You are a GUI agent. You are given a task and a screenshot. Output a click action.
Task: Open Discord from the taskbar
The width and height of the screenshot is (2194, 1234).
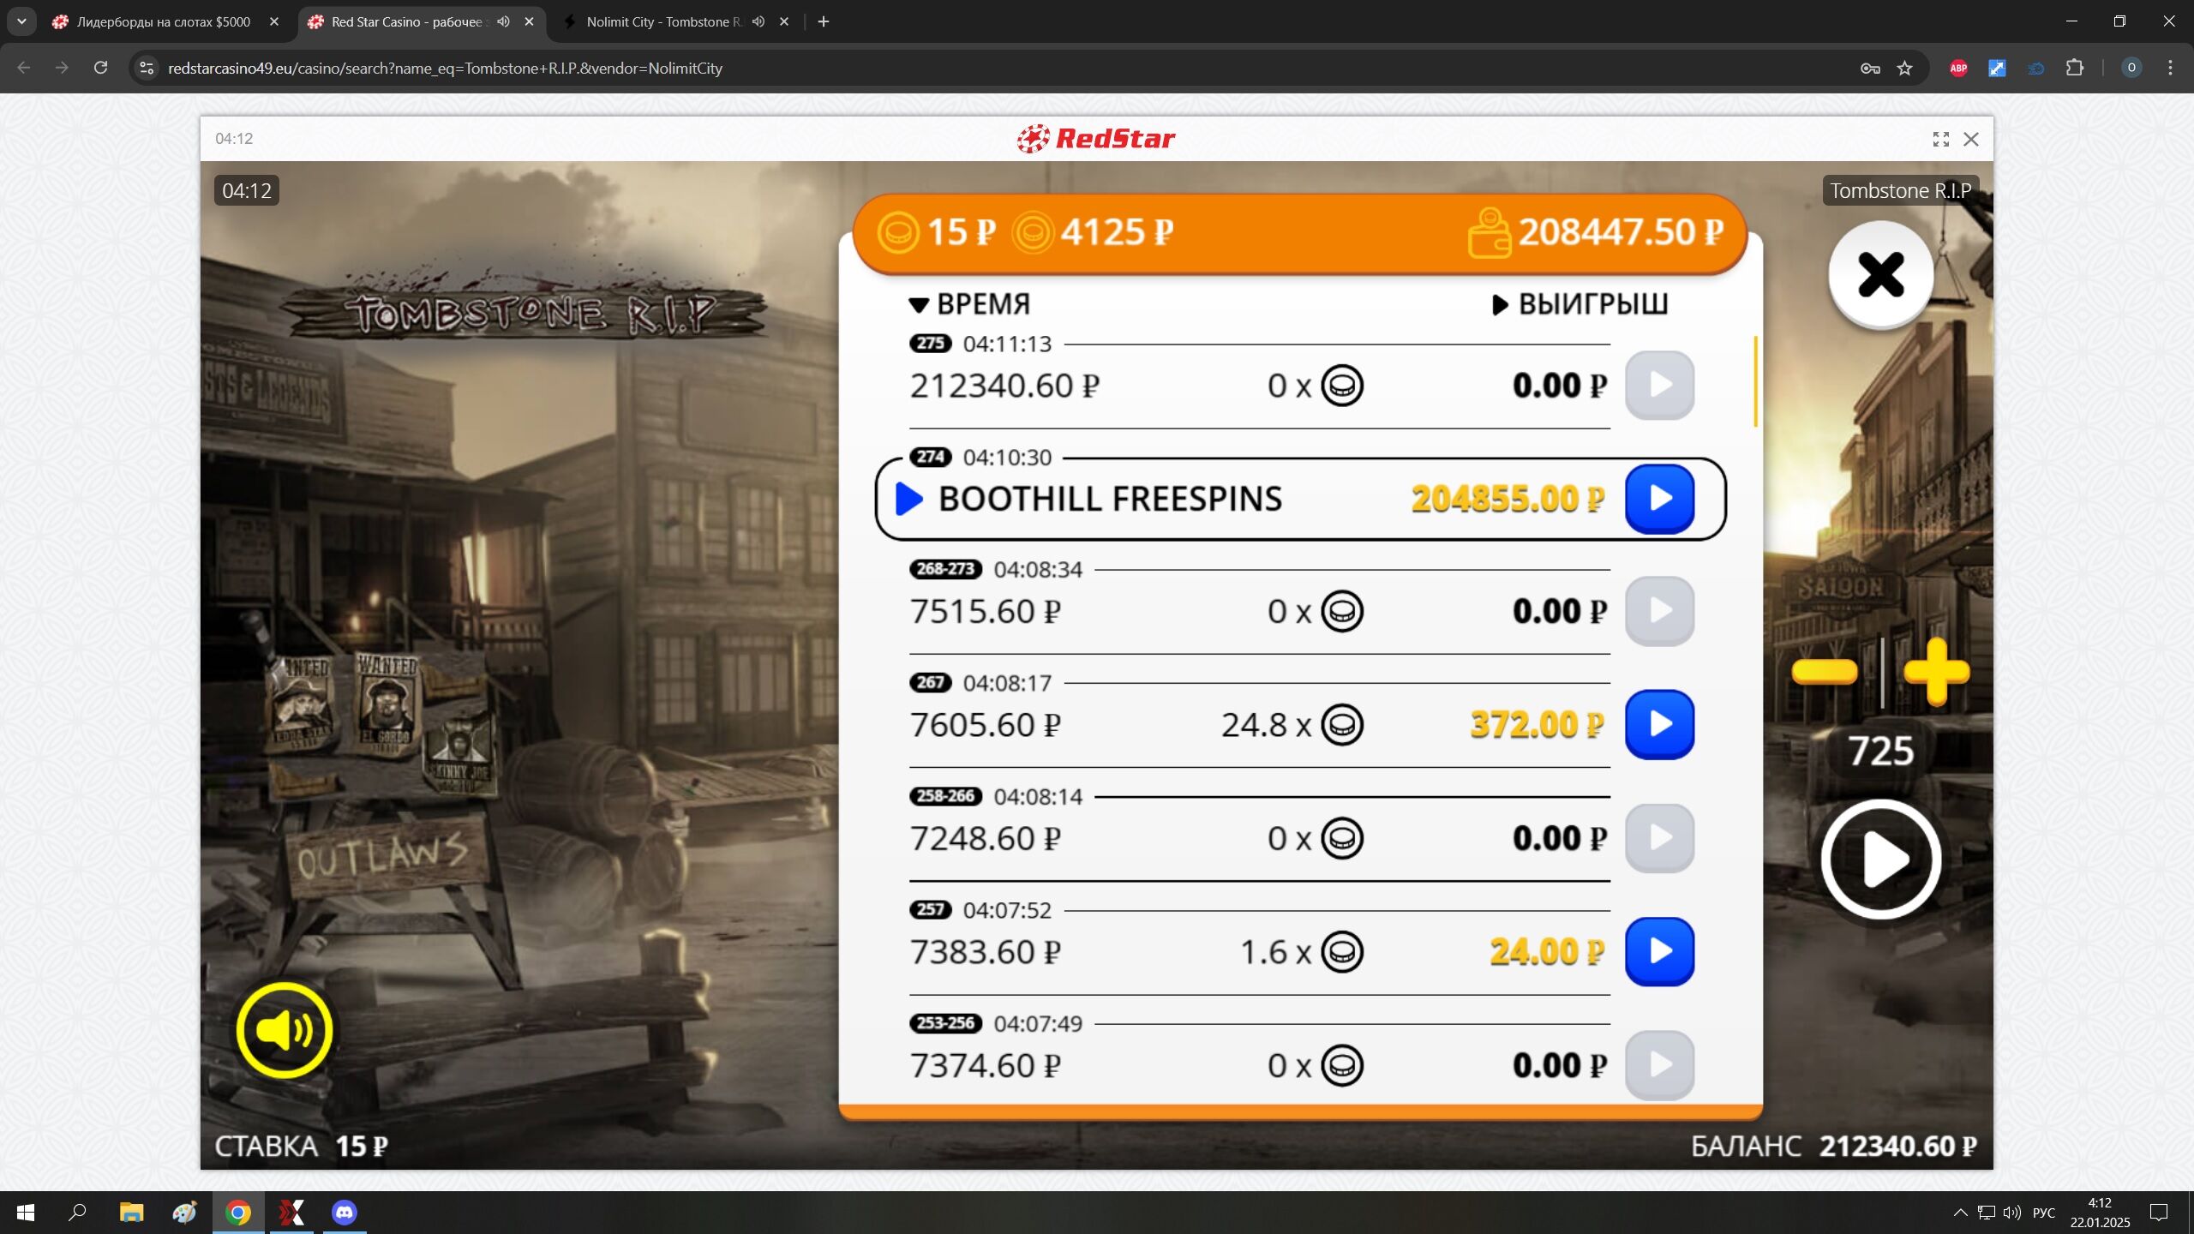344,1213
